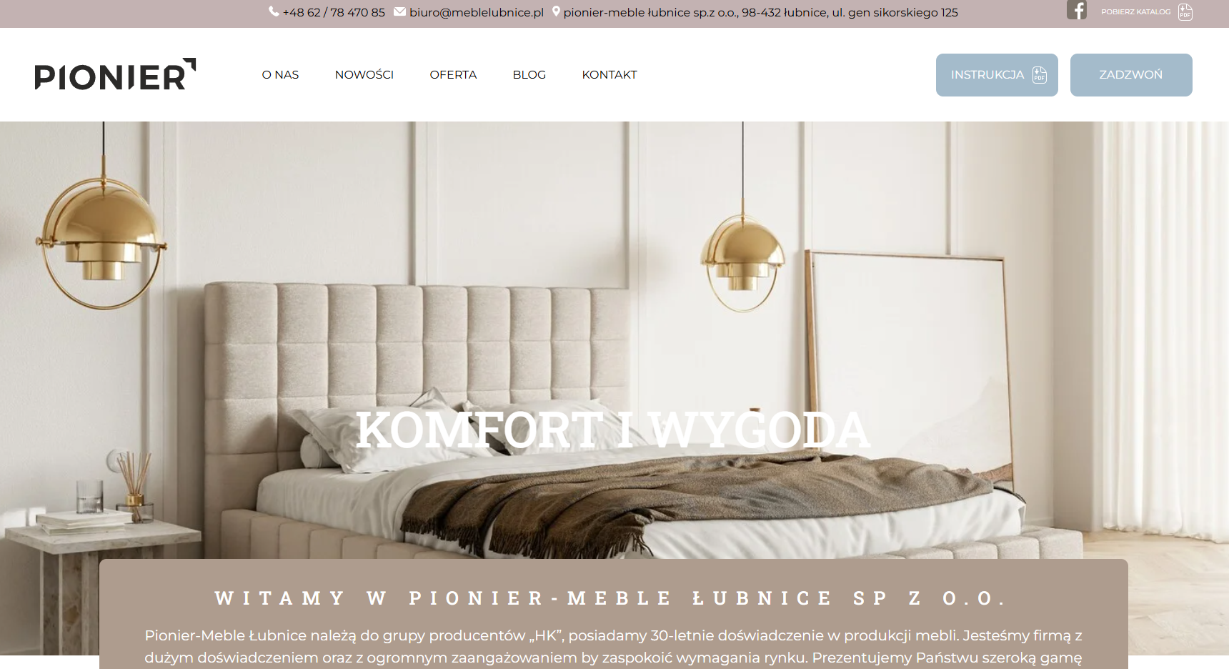Viewport: 1229px width, 669px height.
Task: Click the Pobierz Katalog link
Action: (x=1135, y=12)
